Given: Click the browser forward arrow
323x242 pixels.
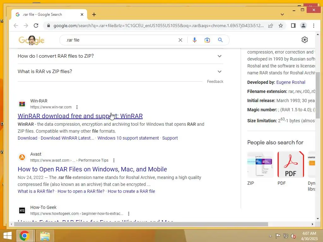Looking at the screenshot, I should point(26,26).
